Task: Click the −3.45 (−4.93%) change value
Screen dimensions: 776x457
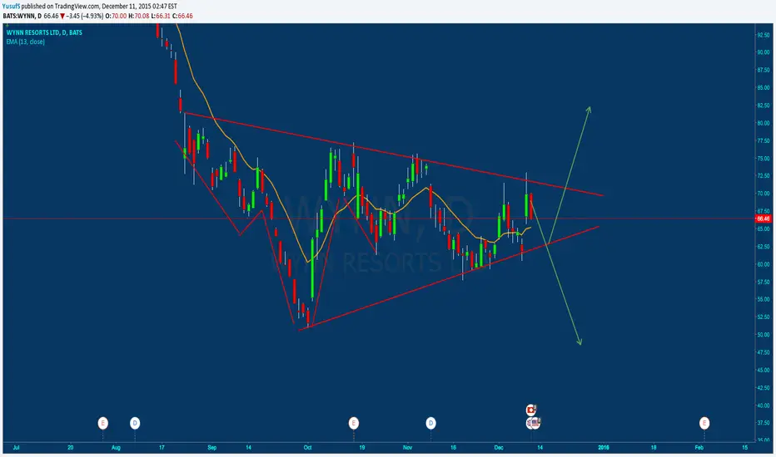Action: (85, 16)
